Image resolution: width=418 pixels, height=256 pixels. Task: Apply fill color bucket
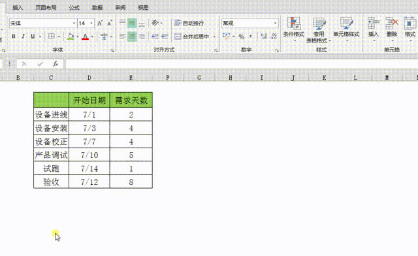(71, 37)
